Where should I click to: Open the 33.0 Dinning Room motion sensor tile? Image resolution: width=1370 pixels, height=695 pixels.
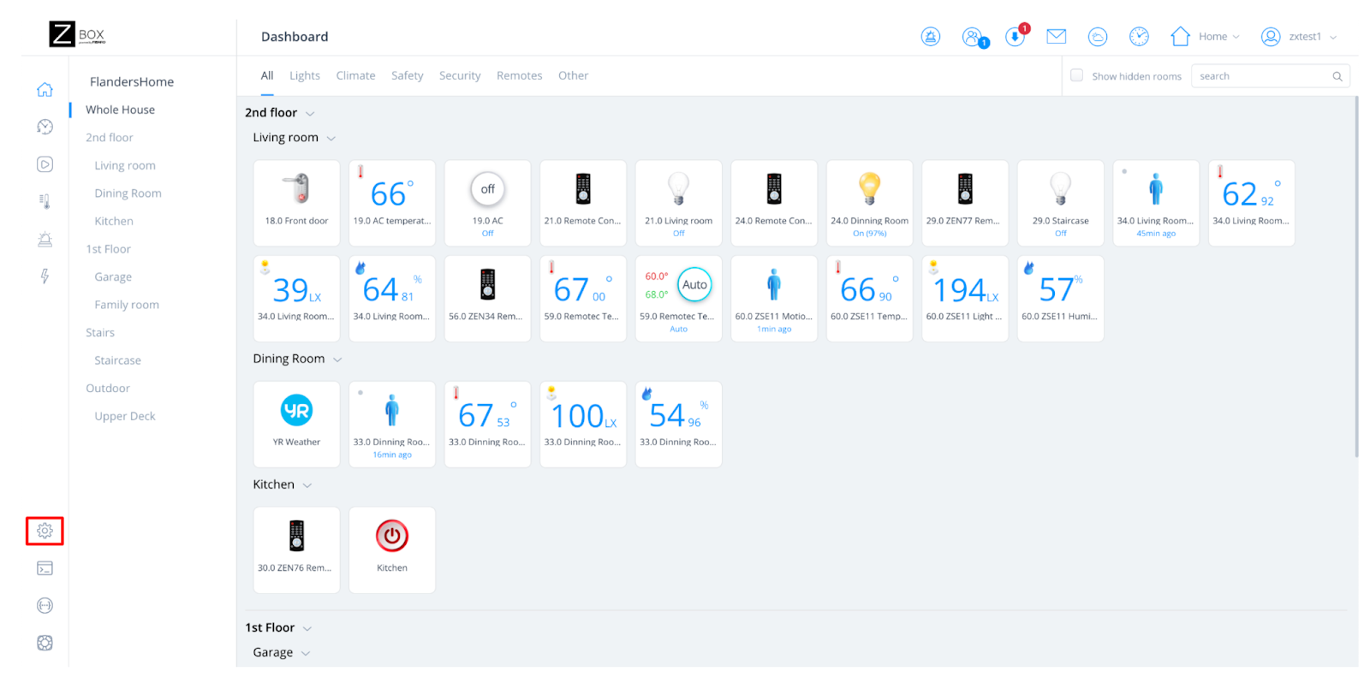pos(392,425)
